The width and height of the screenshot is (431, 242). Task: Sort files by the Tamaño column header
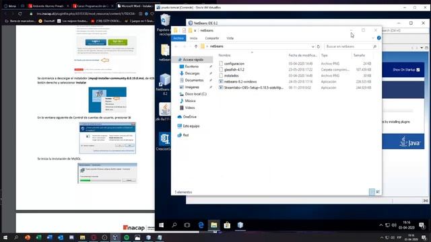(x=359, y=55)
